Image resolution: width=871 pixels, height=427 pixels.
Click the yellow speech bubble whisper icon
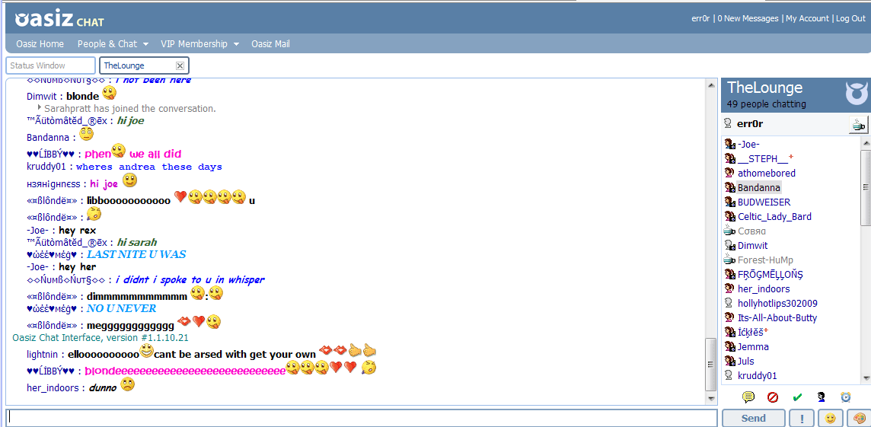coord(748,397)
